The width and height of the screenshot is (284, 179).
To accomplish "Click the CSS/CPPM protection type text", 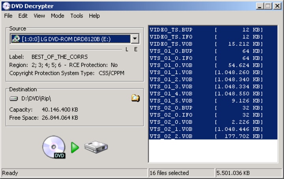I will click(111, 73).
